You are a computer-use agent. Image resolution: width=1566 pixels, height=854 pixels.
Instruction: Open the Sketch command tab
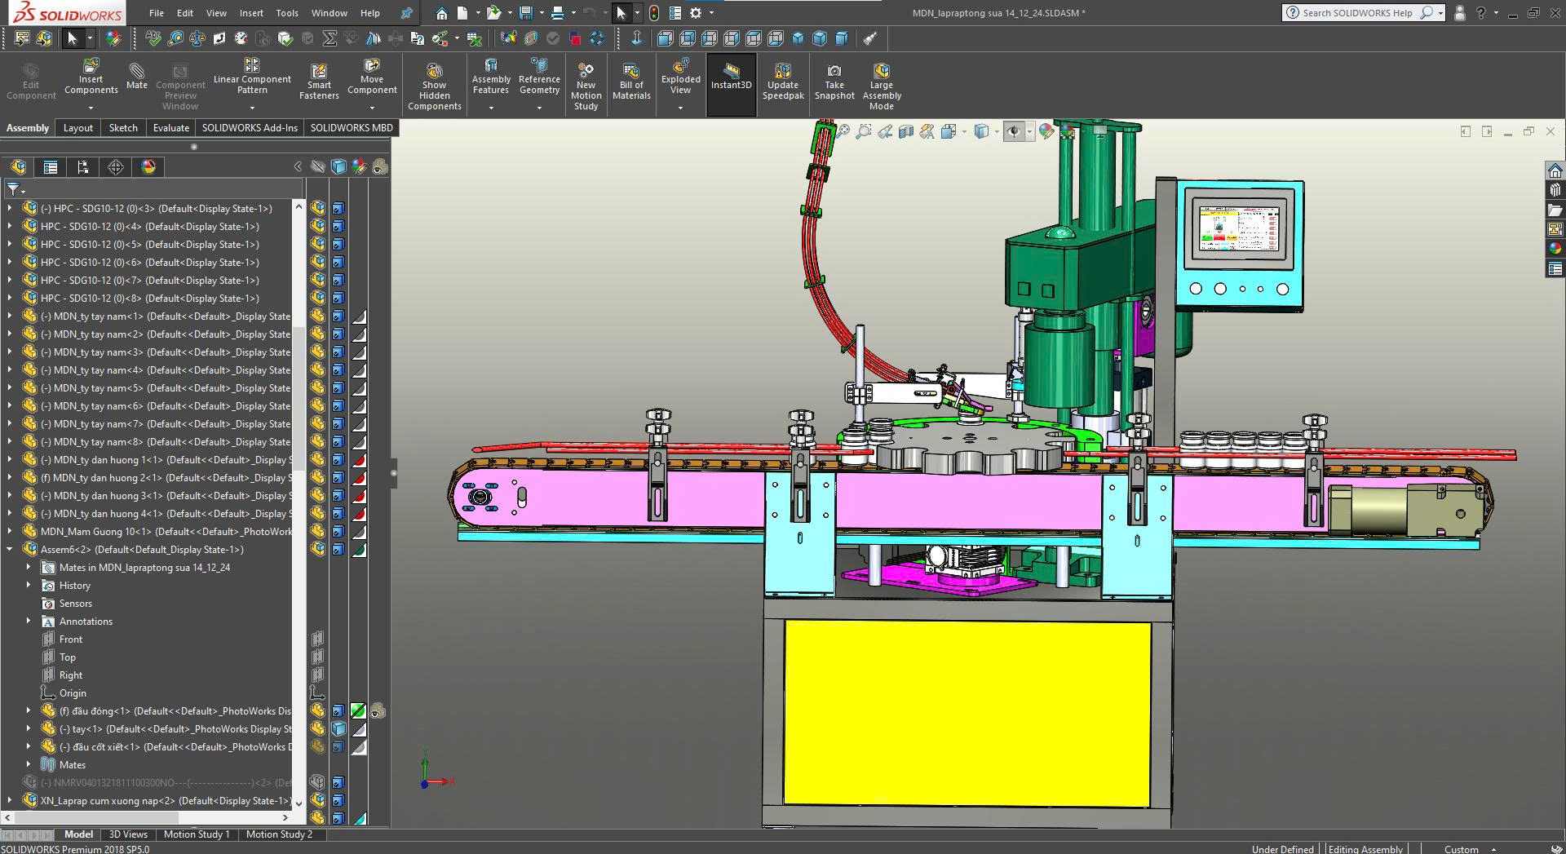click(x=123, y=127)
